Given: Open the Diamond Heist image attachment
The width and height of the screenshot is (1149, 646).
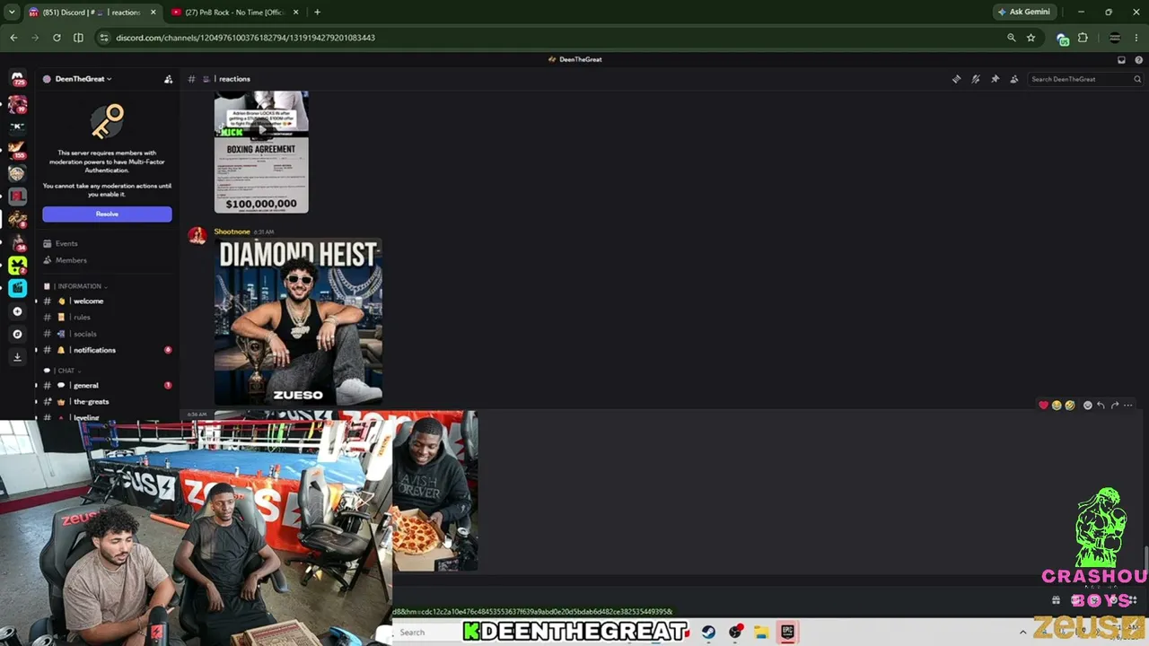Looking at the screenshot, I should [x=298, y=321].
